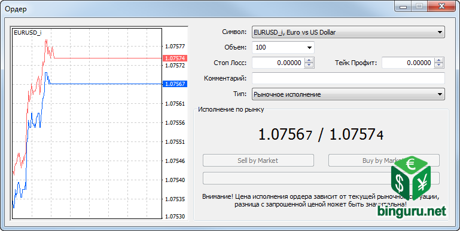
Task: Select the blue bid price label 1.07567
Action: coord(175,84)
